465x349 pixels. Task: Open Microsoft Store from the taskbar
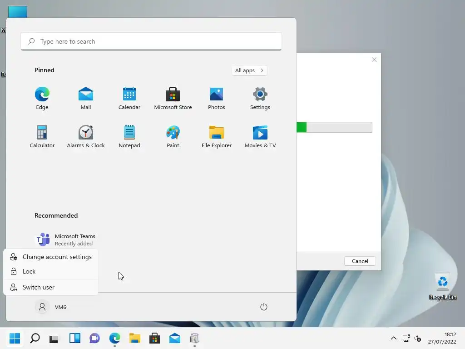coord(154,338)
